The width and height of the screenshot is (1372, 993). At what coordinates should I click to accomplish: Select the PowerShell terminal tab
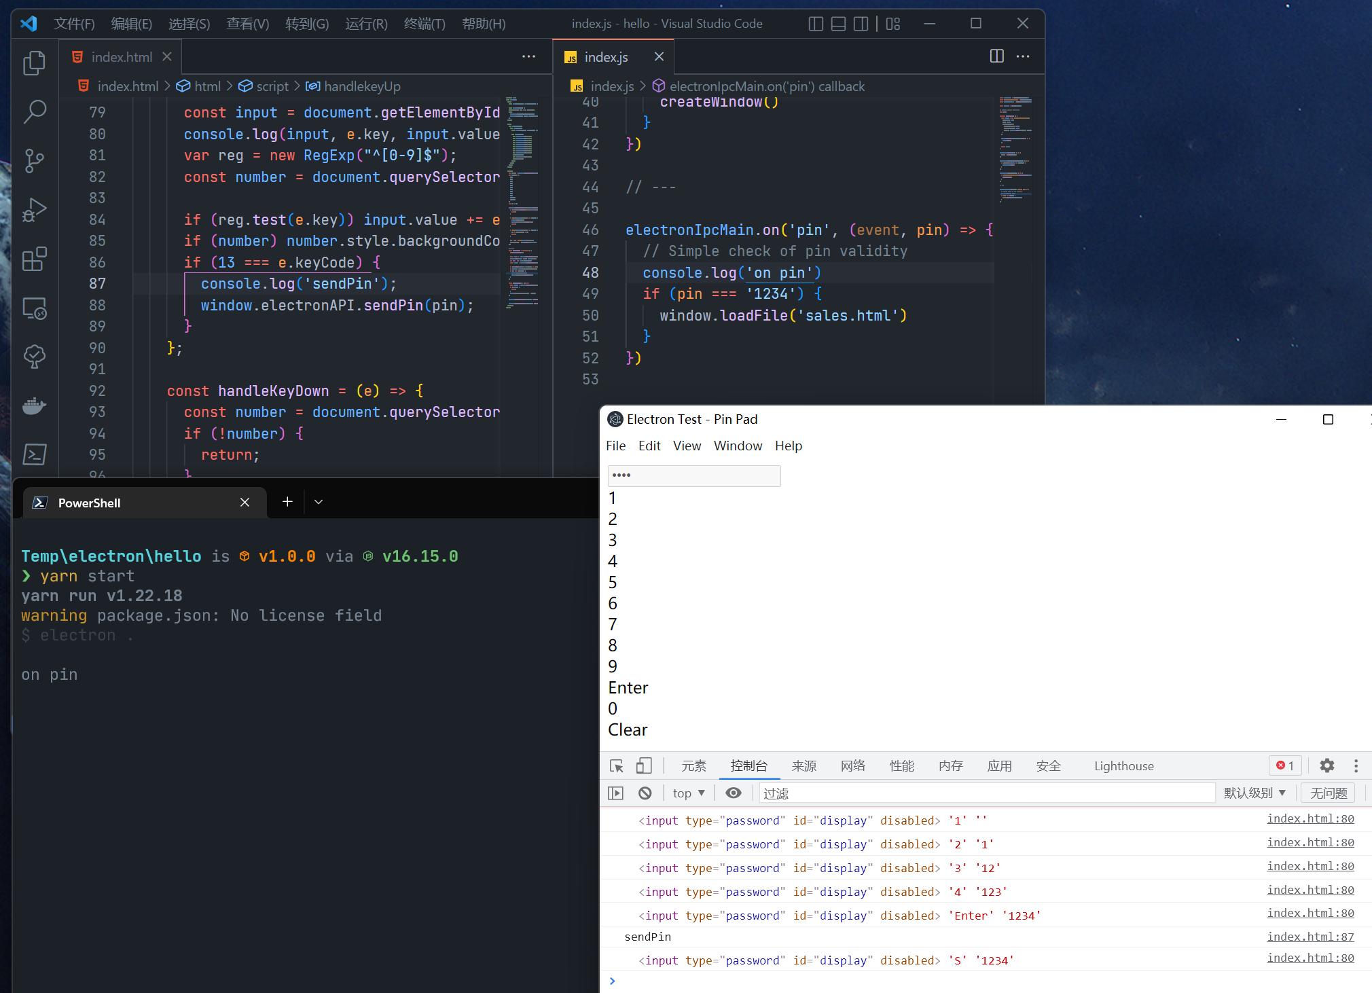(x=145, y=503)
